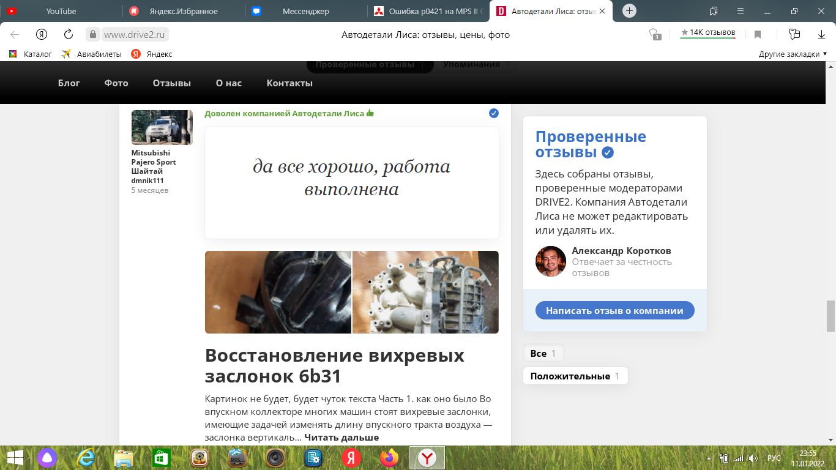
Task: Filter reviews by Положительные
Action: (575, 376)
